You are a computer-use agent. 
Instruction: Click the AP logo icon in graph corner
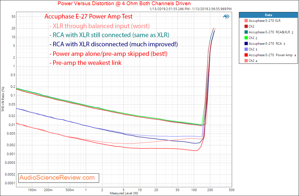[x=226, y=17]
